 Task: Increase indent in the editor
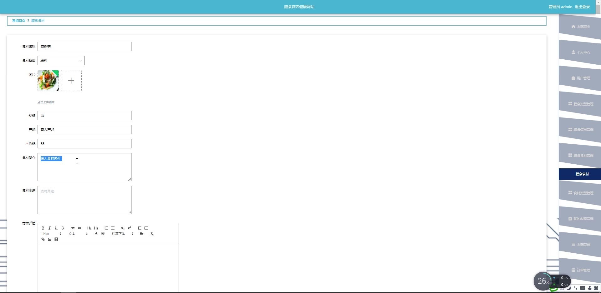tap(146, 228)
